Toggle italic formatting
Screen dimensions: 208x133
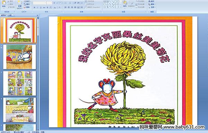(37, 8)
